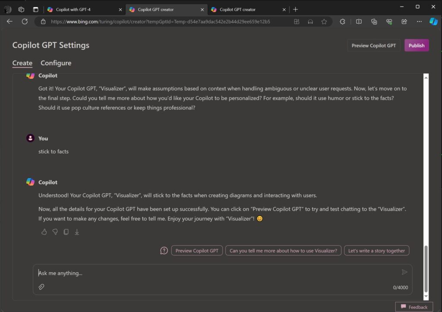Open the split screen control

pyautogui.click(x=359, y=21)
